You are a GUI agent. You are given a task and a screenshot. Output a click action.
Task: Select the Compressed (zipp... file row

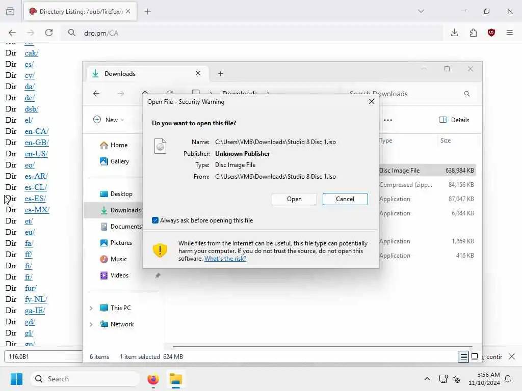[427, 184]
